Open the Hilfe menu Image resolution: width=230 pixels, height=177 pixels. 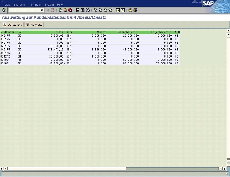(x=60, y=4)
